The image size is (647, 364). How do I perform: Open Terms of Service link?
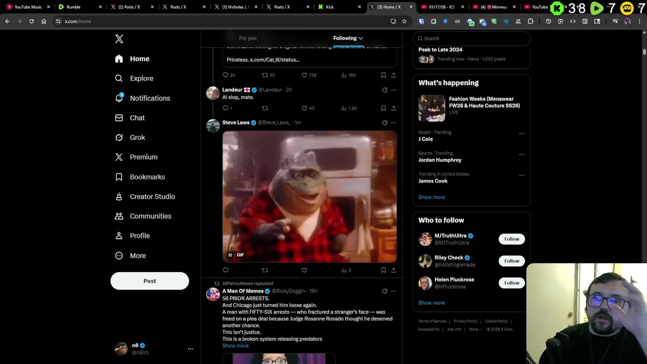(432, 322)
